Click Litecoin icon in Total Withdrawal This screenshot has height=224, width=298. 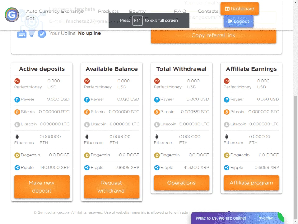click(x=157, y=124)
